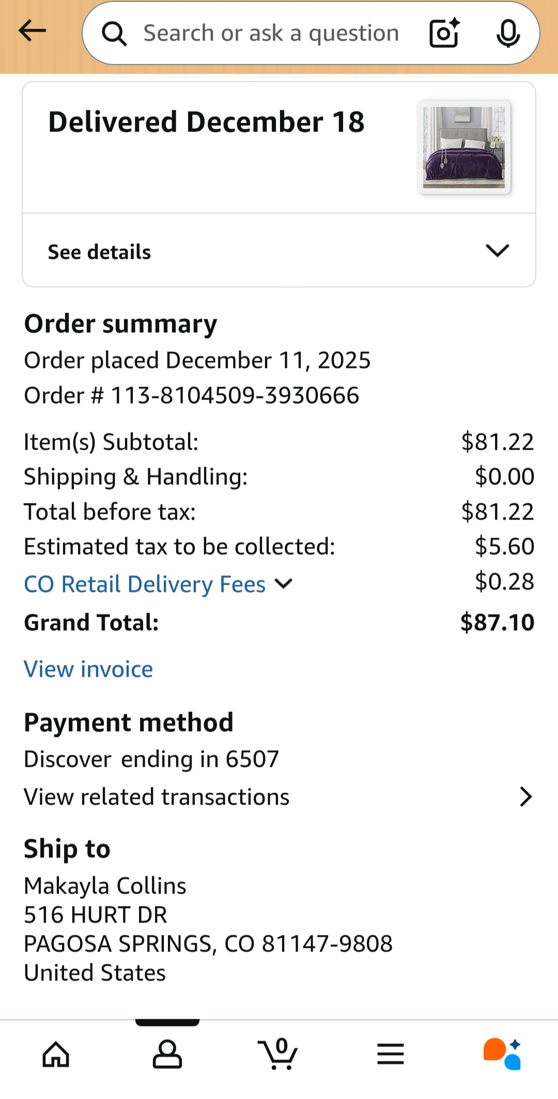Open View related transactions arrow
The image size is (558, 1099).
(x=525, y=797)
